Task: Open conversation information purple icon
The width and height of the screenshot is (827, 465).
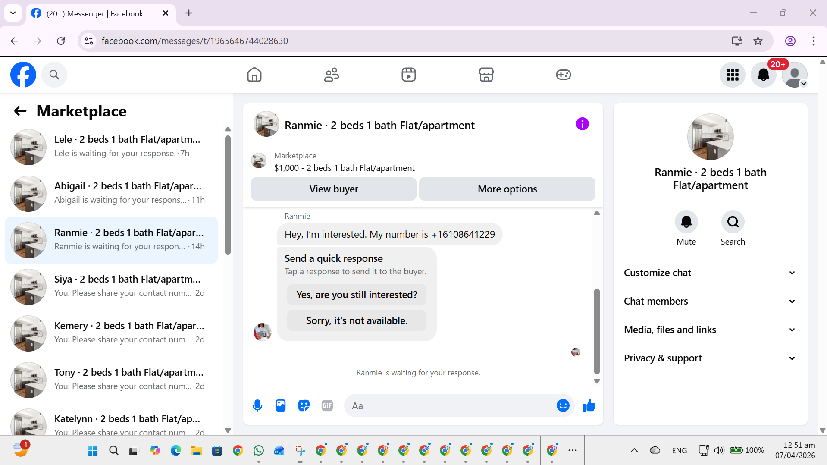Action: tap(582, 124)
